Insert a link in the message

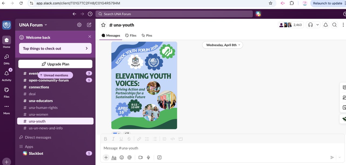pos(139,139)
